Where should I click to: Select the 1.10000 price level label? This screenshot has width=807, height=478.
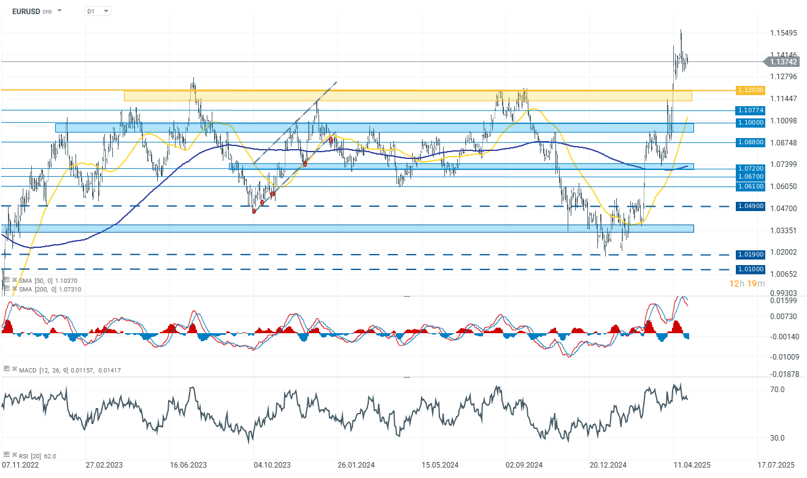click(750, 123)
